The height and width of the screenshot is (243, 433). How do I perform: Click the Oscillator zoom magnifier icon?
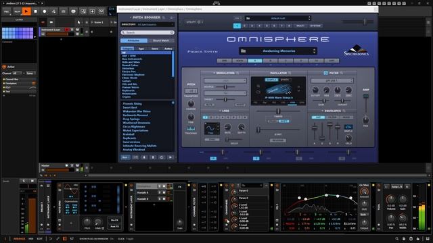tap(290, 73)
